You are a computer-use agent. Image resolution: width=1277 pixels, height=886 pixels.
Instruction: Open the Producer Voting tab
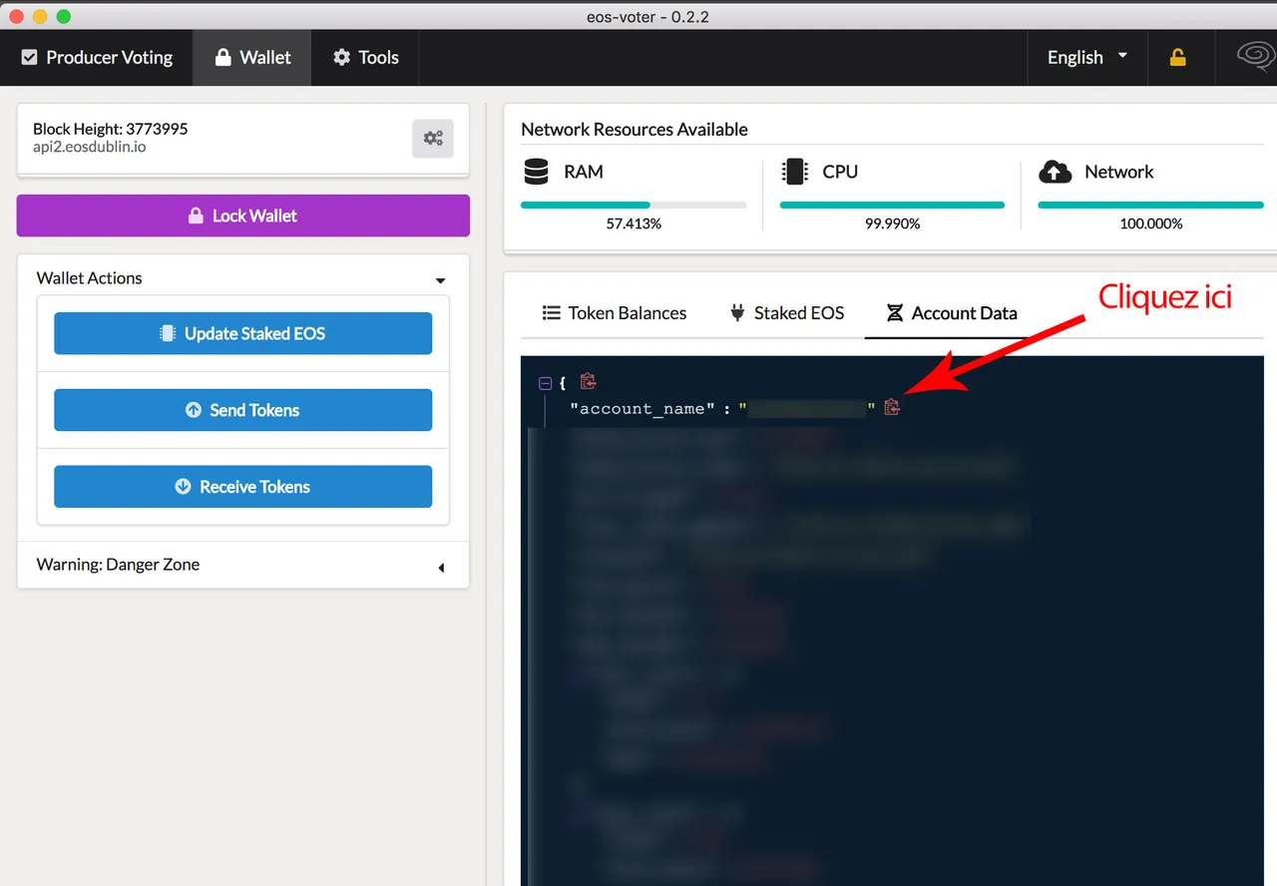pos(97,57)
